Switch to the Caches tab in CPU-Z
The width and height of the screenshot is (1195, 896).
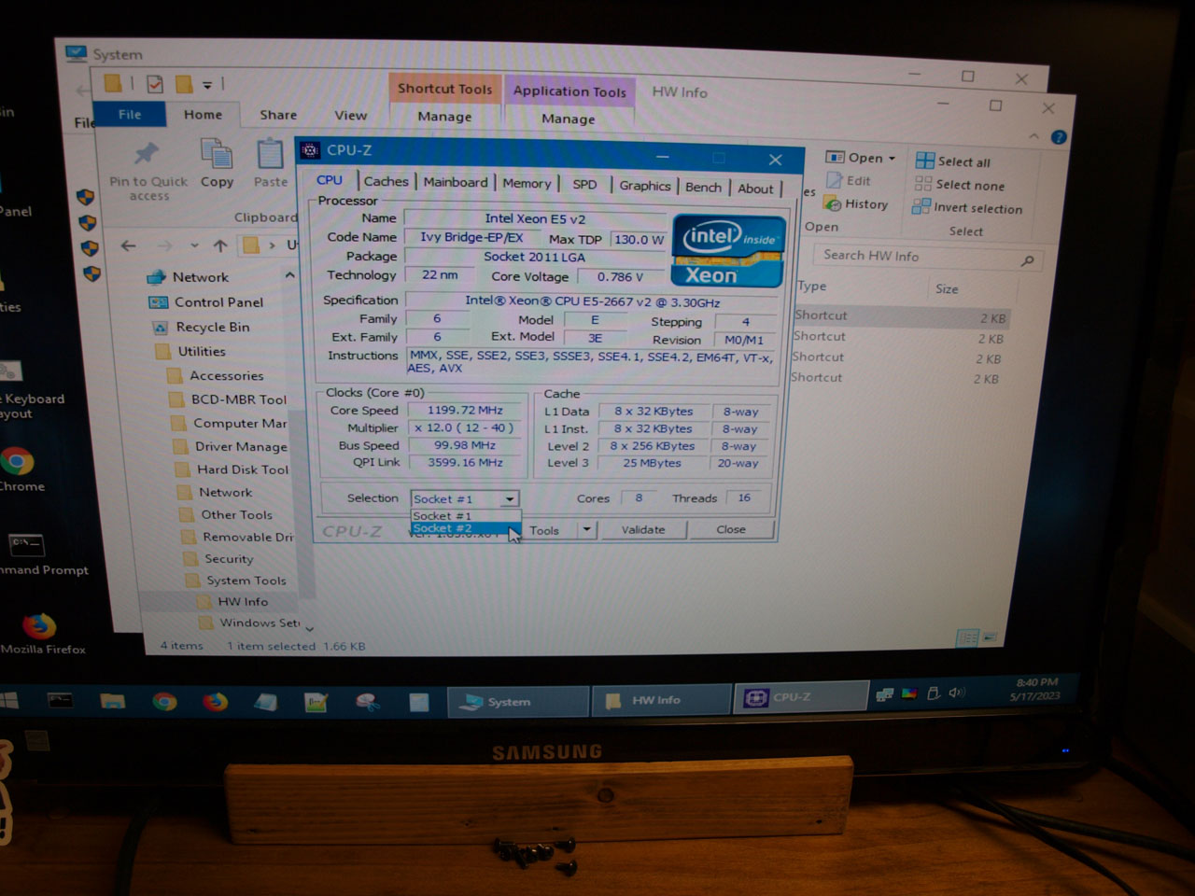[x=386, y=181]
